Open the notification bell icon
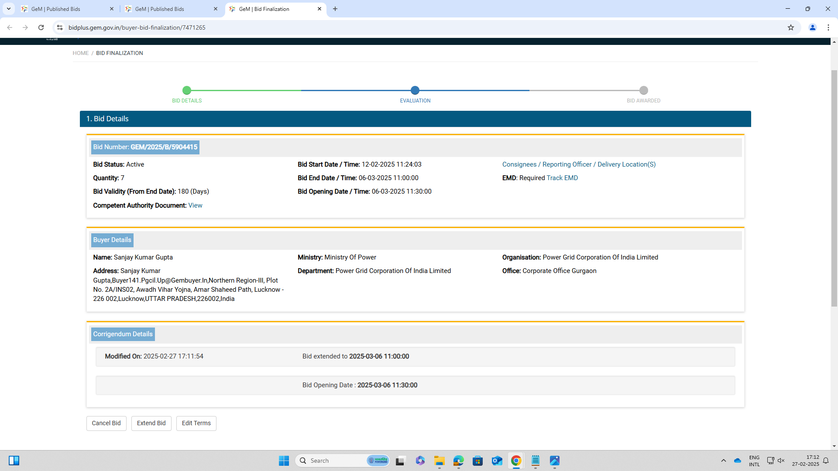838x471 pixels. 826,461
